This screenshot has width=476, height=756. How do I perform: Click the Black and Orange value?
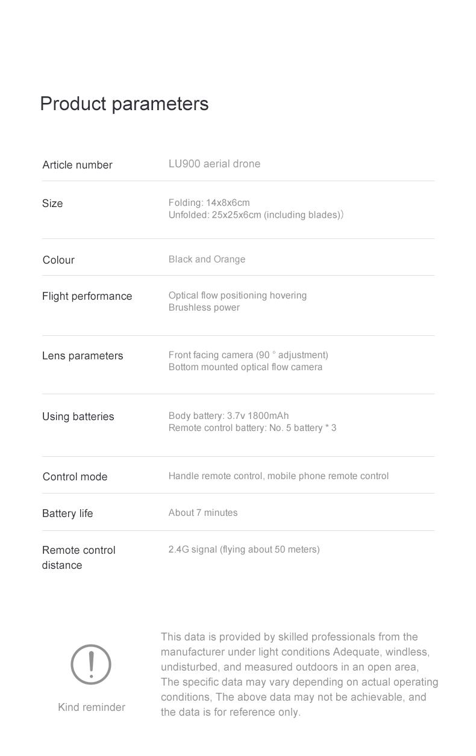[207, 259]
